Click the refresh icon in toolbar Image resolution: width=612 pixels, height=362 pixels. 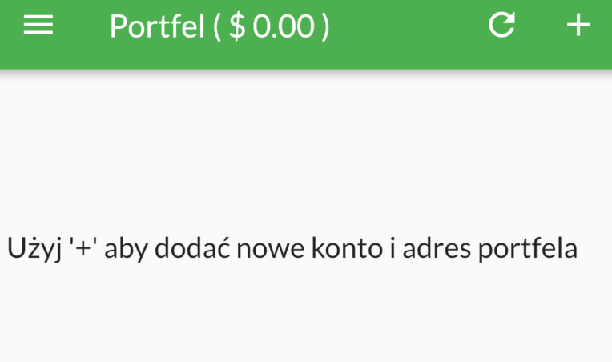coord(501,26)
